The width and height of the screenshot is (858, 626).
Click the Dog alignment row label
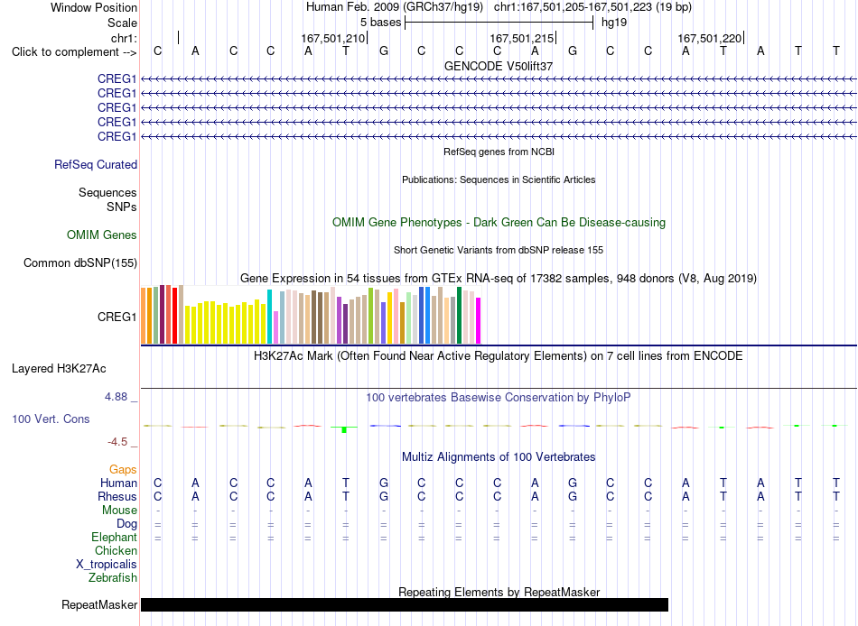127,524
